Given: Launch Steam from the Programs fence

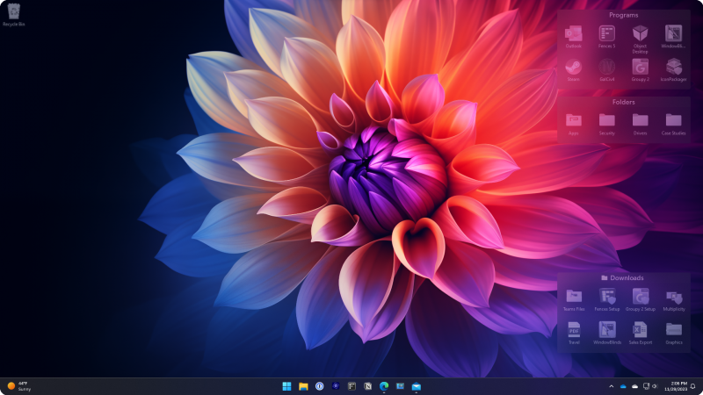Looking at the screenshot, I should (574, 68).
